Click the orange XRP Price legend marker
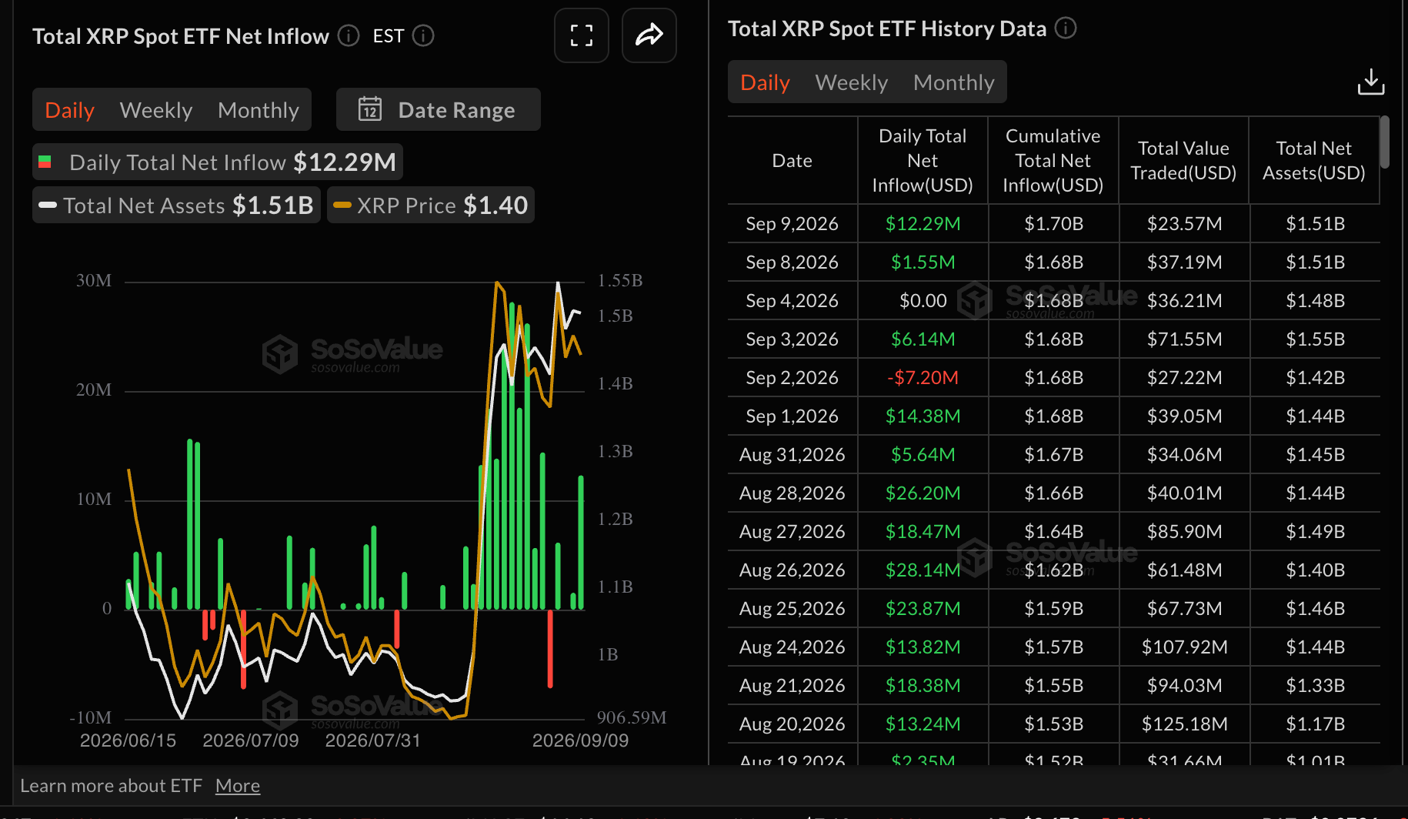The image size is (1408, 819). pos(342,206)
